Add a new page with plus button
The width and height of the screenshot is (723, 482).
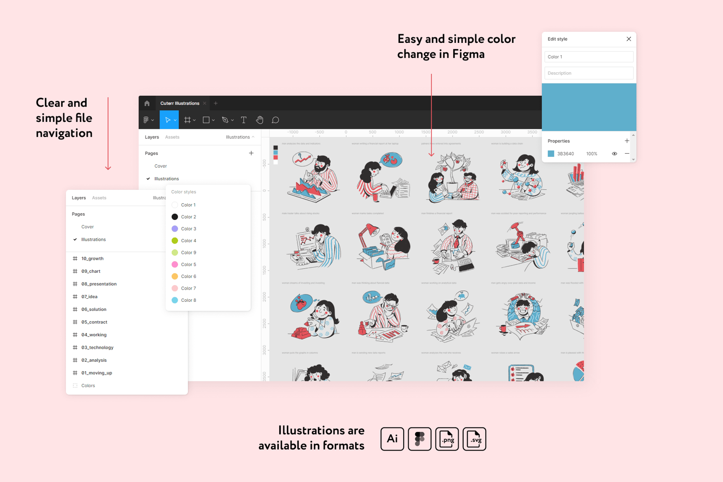tap(251, 153)
